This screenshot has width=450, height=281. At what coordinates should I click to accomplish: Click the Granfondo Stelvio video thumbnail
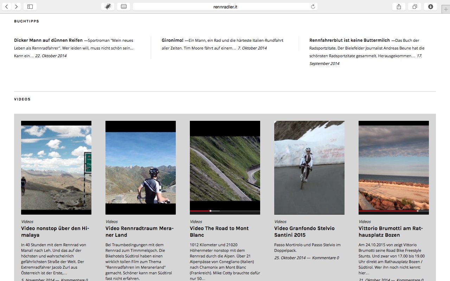(309, 168)
